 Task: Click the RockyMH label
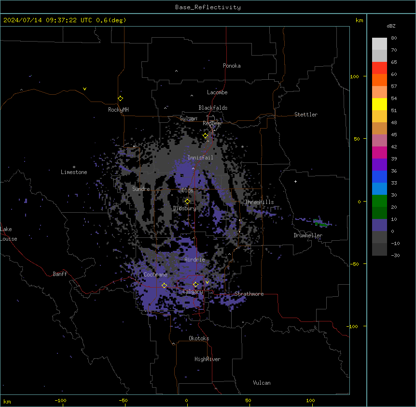pyautogui.click(x=118, y=110)
